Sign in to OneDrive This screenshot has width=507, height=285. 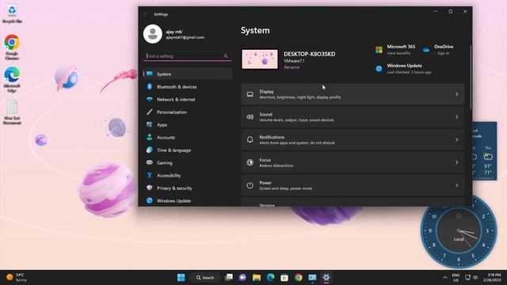point(443,53)
